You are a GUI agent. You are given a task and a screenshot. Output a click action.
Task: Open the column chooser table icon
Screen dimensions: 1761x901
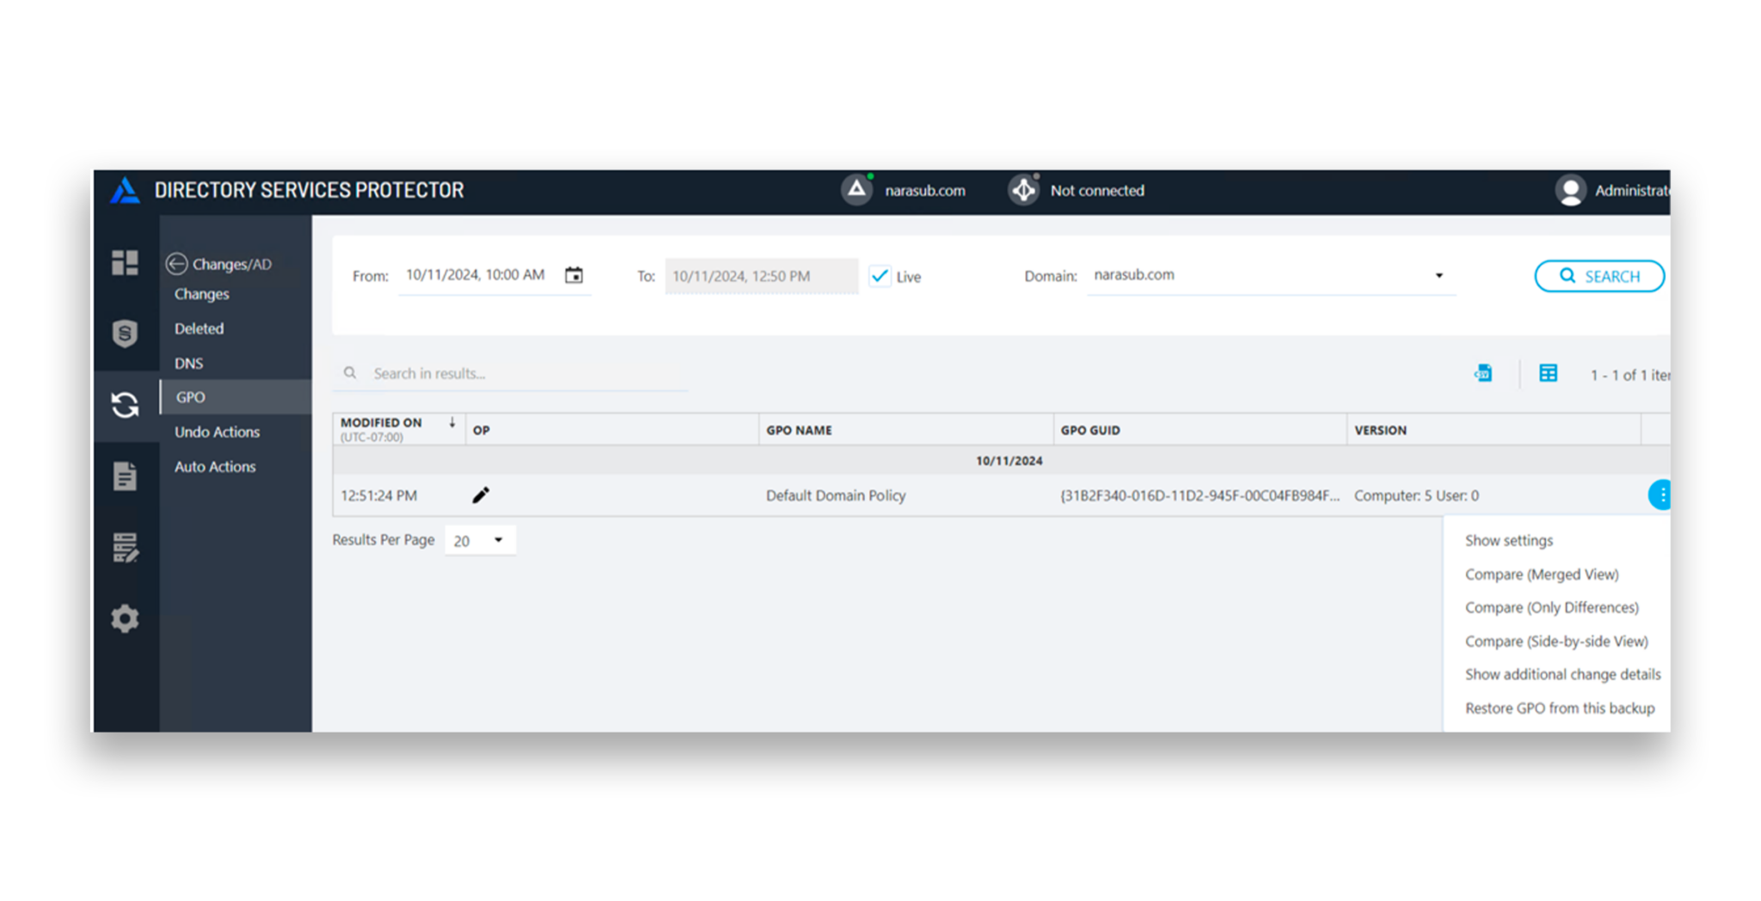(x=1548, y=372)
